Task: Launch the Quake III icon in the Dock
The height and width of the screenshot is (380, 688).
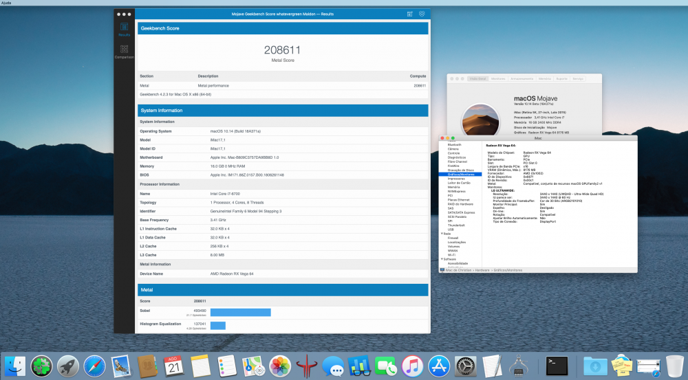Action: (307, 366)
